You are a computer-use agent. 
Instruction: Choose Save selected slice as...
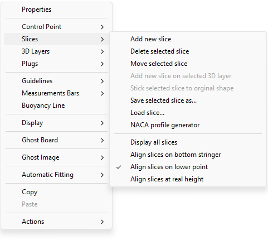188,100
